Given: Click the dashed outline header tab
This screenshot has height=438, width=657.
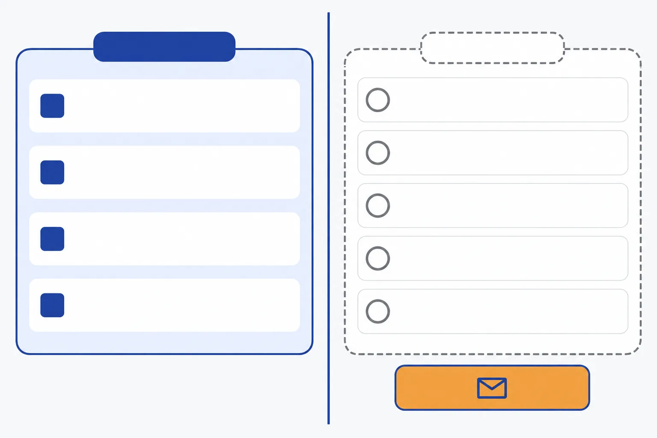Looking at the screenshot, I should (492, 48).
